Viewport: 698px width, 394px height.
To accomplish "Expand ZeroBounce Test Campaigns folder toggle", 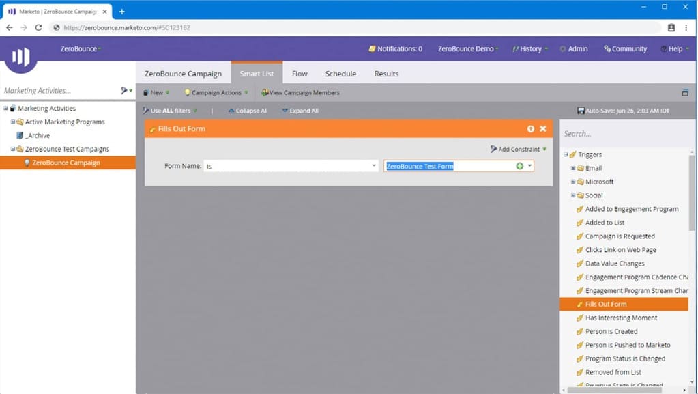I will pos(13,149).
